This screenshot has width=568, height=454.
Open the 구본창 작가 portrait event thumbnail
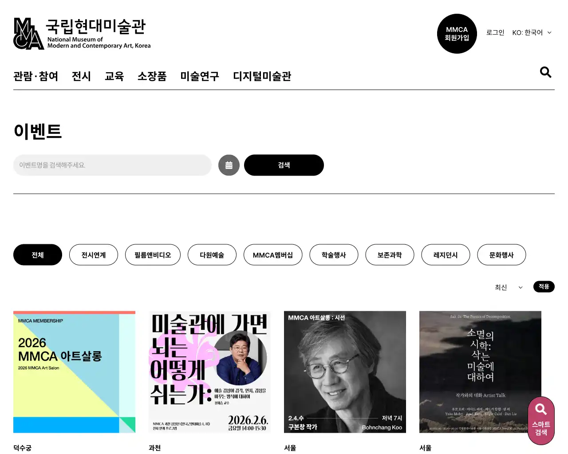click(x=345, y=372)
